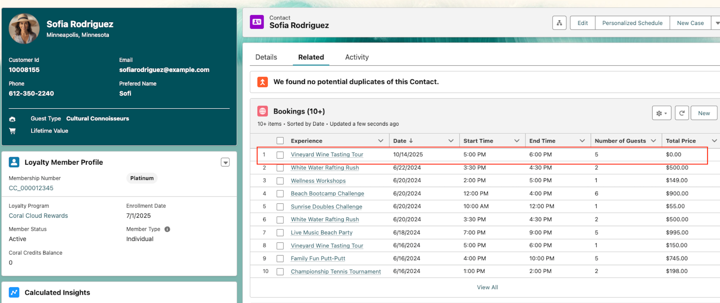Expand the Loyalty Member Profile actions dropdown
Image resolution: width=720 pixels, height=303 pixels.
pos(225,162)
